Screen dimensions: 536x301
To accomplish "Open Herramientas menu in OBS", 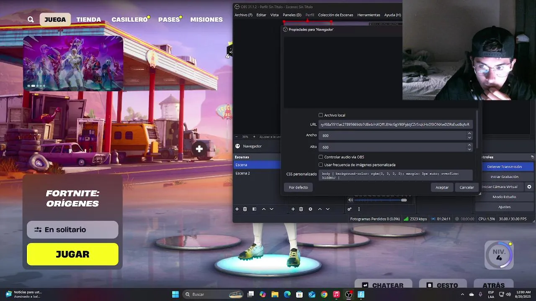I will (x=368, y=15).
